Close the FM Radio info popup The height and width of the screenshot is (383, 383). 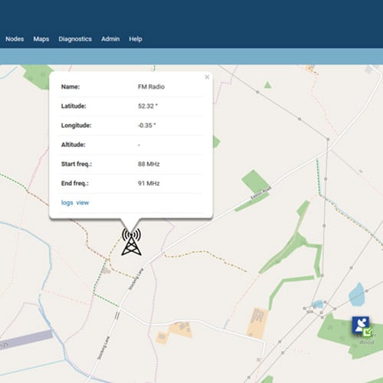click(x=207, y=77)
